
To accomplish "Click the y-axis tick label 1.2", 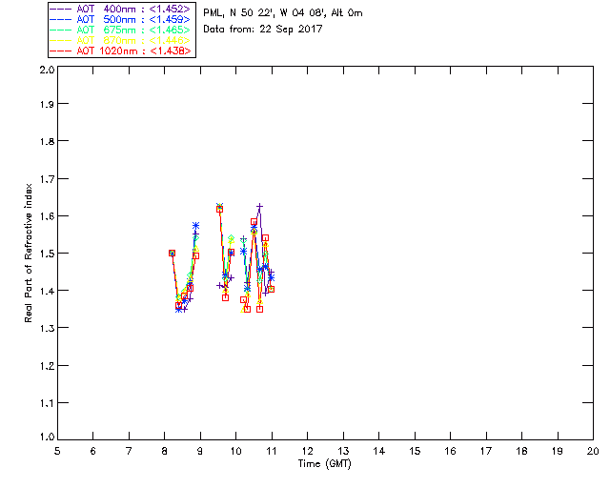I will [x=47, y=366].
